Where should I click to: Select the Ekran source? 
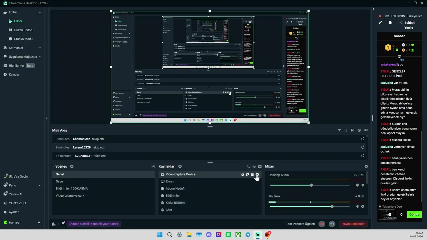pyautogui.click(x=210, y=181)
